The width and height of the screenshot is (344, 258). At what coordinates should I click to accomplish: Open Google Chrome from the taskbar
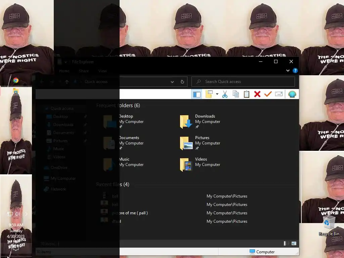click(x=15, y=80)
